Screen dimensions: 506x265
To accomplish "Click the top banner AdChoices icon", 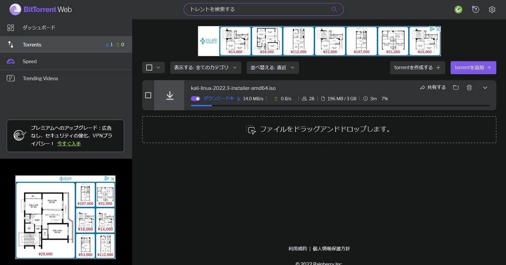I will (x=432, y=29).
